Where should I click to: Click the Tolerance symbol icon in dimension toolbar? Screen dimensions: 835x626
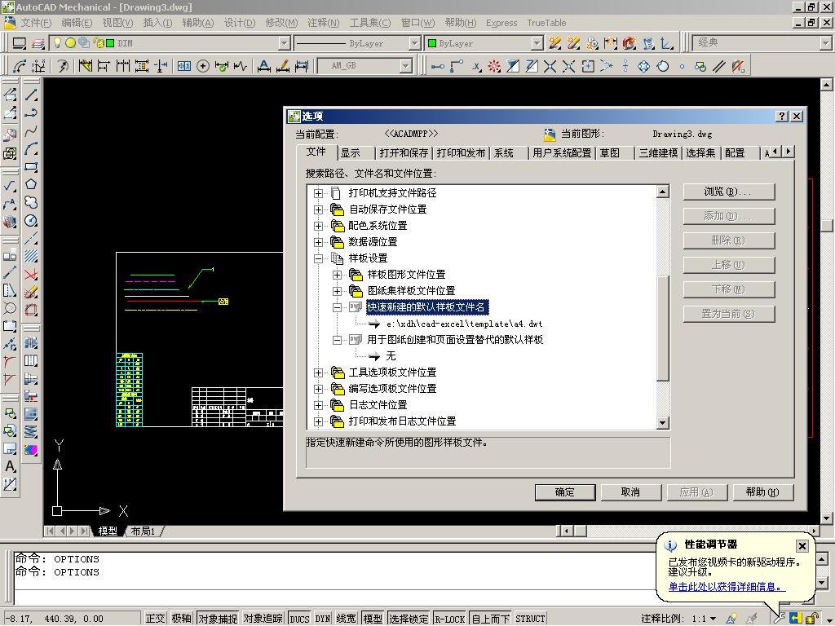tap(183, 66)
